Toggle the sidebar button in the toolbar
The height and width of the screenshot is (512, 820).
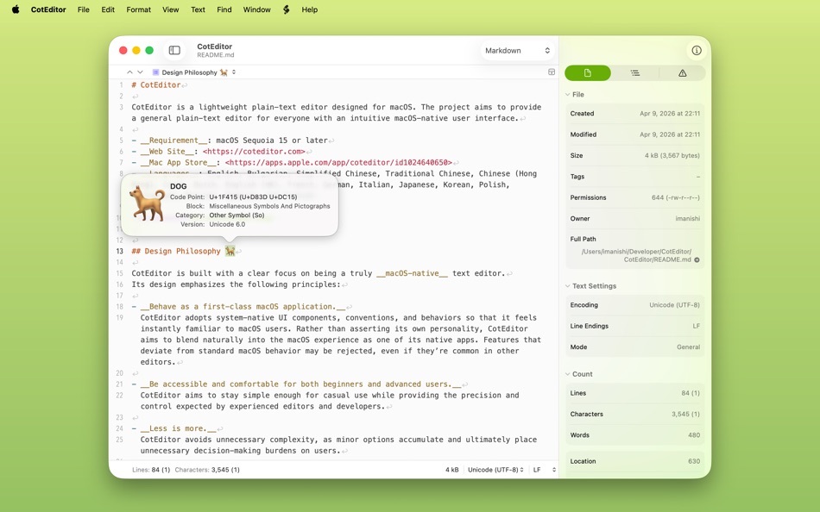click(174, 50)
